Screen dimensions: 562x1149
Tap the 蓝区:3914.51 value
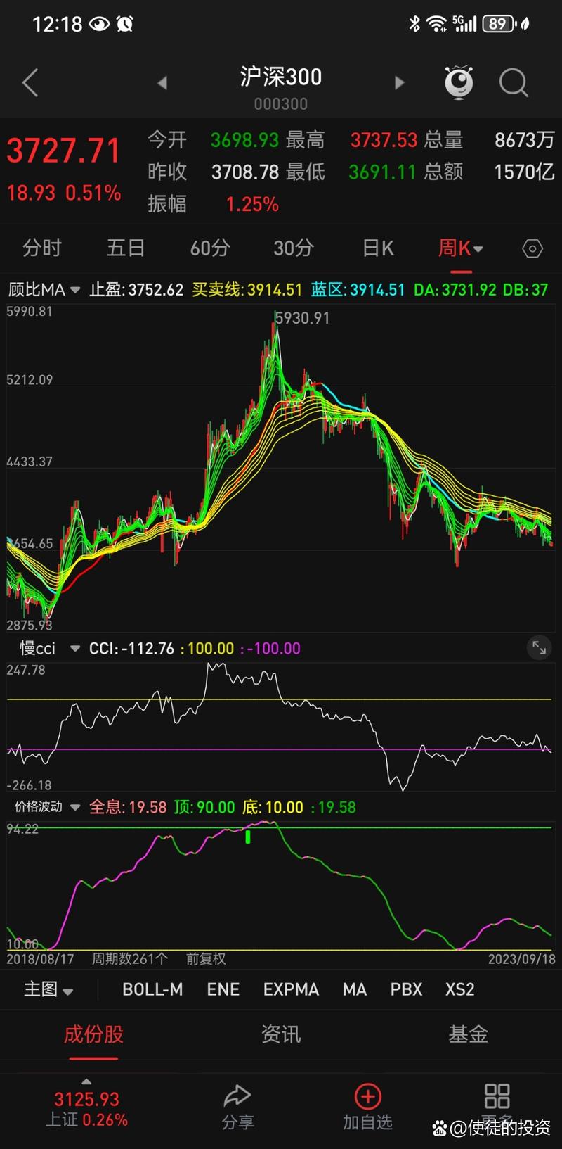[358, 290]
